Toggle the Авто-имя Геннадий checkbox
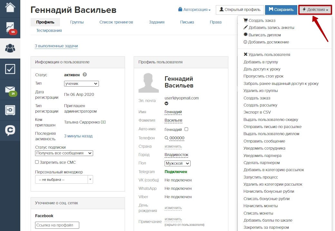This screenshot has width=335, height=231. coord(186,129)
